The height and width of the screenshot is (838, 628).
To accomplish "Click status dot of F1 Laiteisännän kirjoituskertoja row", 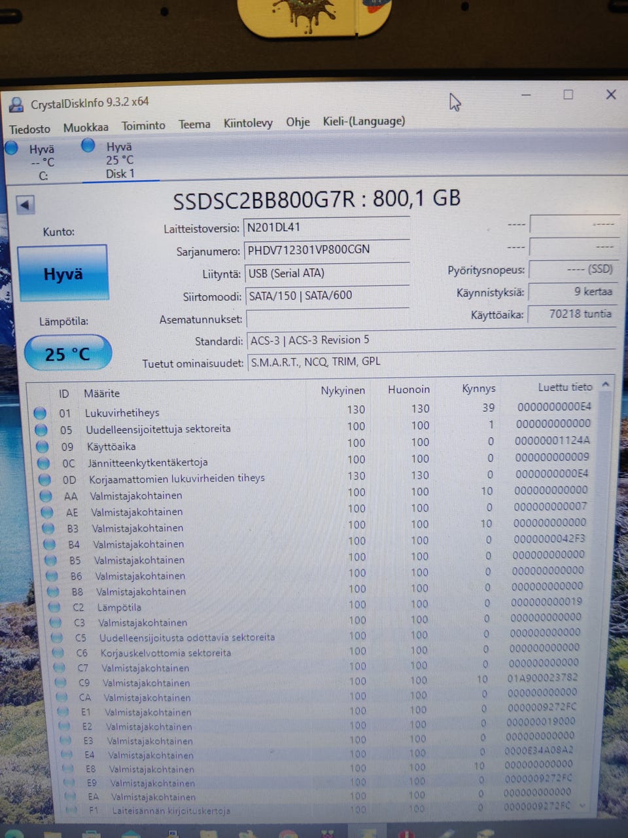I will click(x=71, y=811).
